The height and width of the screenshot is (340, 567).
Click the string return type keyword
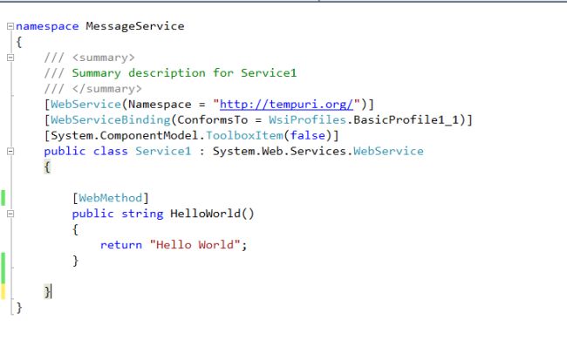(x=142, y=214)
